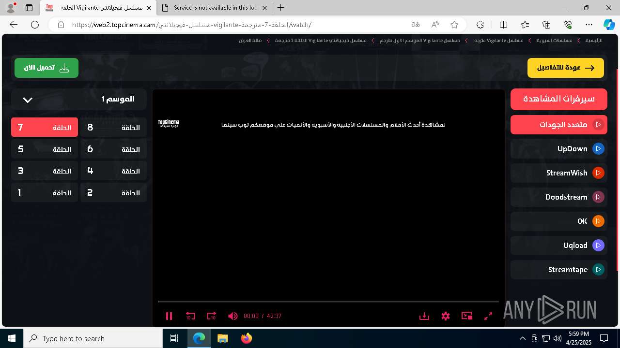Image resolution: width=620 pixels, height=348 pixels.
Task: Open File Explorer from taskbar
Action: click(222, 338)
